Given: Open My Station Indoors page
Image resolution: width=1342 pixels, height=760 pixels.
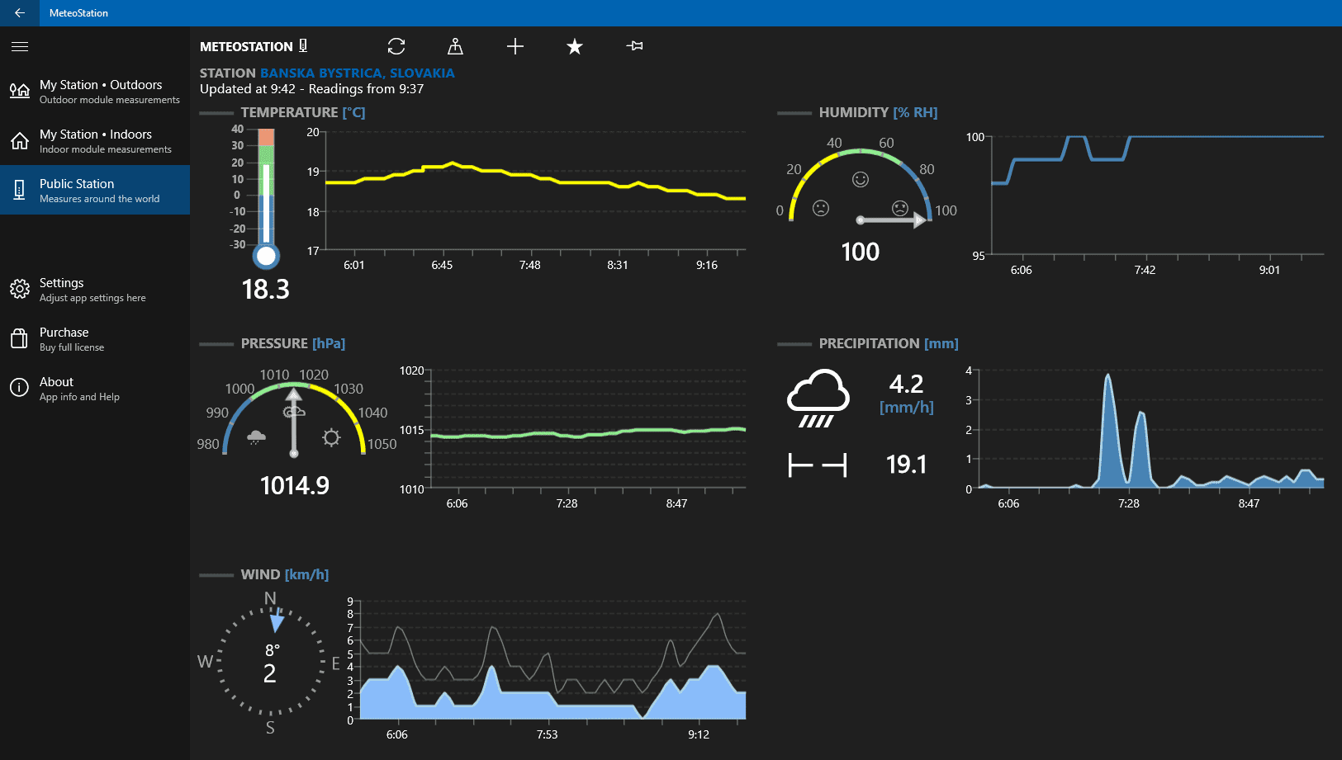Looking at the screenshot, I should click(x=95, y=141).
